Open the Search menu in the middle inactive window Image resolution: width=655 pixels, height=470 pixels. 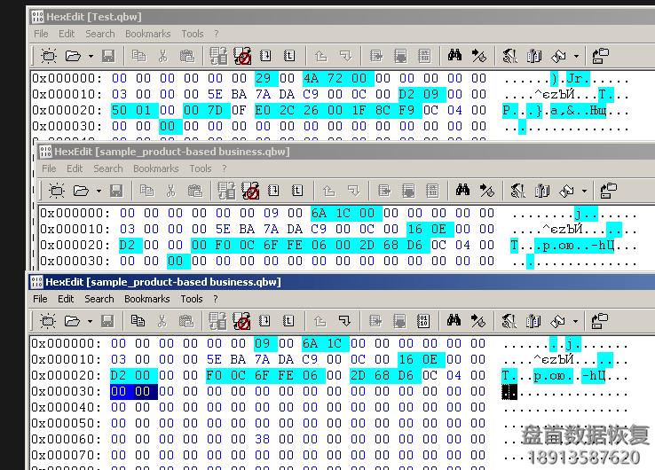pyautogui.click(x=108, y=168)
